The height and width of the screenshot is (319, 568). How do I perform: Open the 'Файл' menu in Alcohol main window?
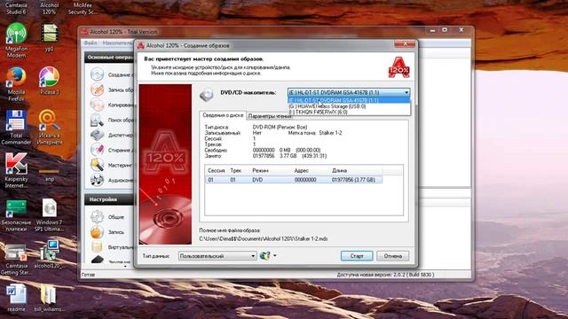(x=91, y=43)
